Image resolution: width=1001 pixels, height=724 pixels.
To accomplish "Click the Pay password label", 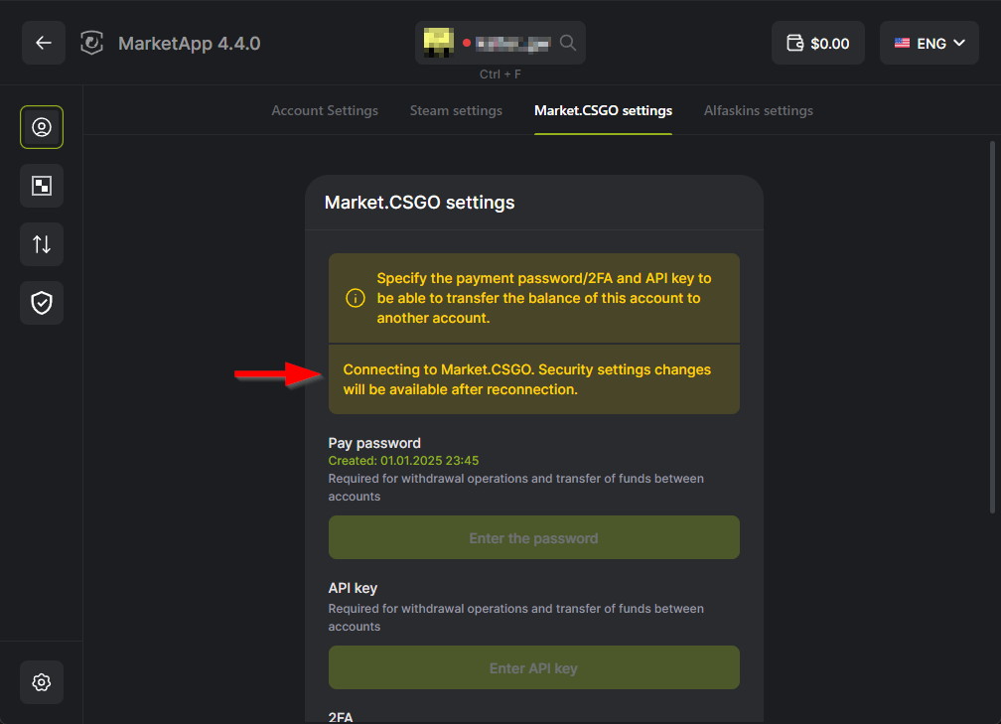I will pyautogui.click(x=374, y=443).
